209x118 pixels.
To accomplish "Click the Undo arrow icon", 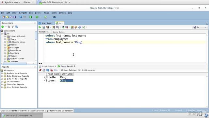I will point(21,17).
